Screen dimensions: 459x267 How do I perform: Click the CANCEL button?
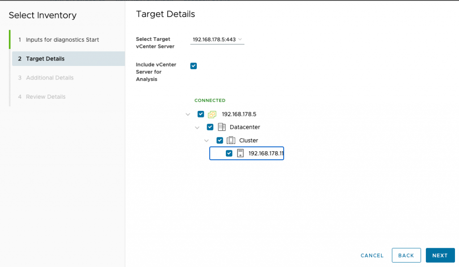coord(372,256)
